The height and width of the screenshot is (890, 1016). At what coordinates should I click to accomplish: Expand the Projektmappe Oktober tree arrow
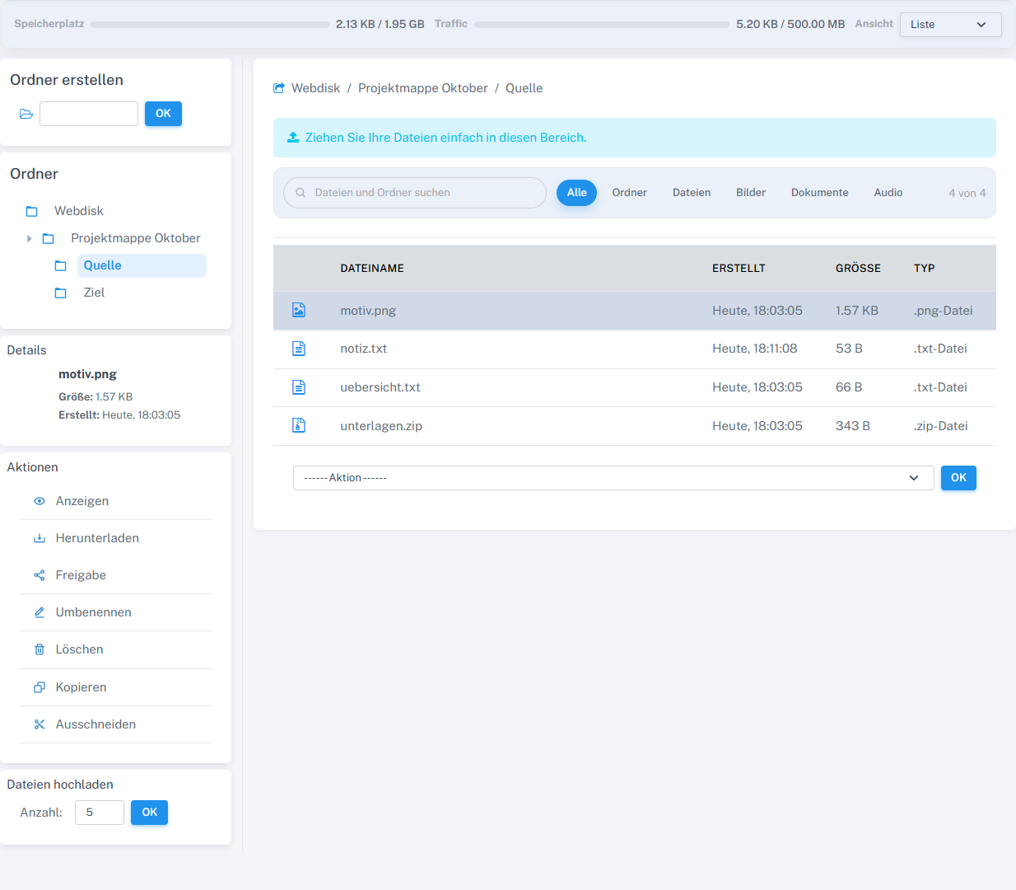tap(29, 238)
